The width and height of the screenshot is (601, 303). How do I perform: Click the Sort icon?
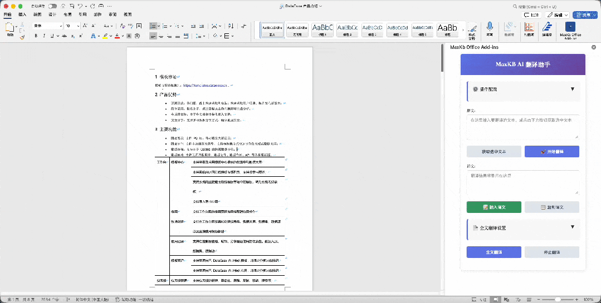point(231,26)
